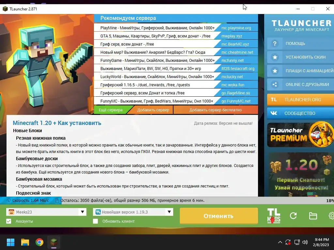334x250 pixels.
Task: Click the refresh arrow icon
Action: (293, 216)
